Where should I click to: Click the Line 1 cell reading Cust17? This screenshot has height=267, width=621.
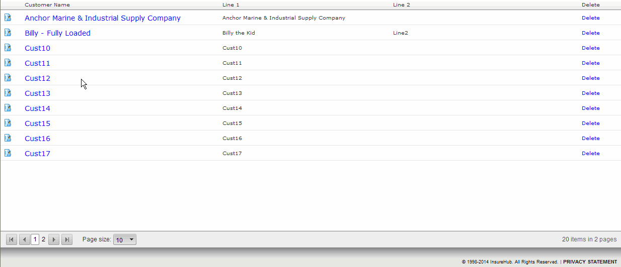(x=232, y=153)
